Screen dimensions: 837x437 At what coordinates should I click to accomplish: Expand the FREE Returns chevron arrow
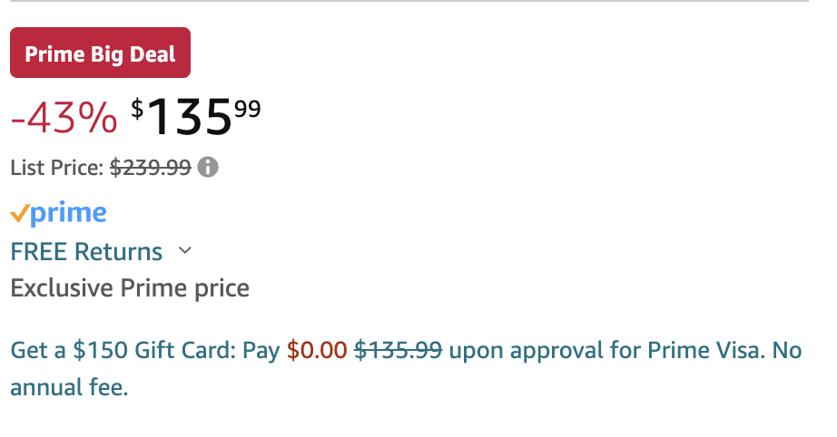(184, 250)
